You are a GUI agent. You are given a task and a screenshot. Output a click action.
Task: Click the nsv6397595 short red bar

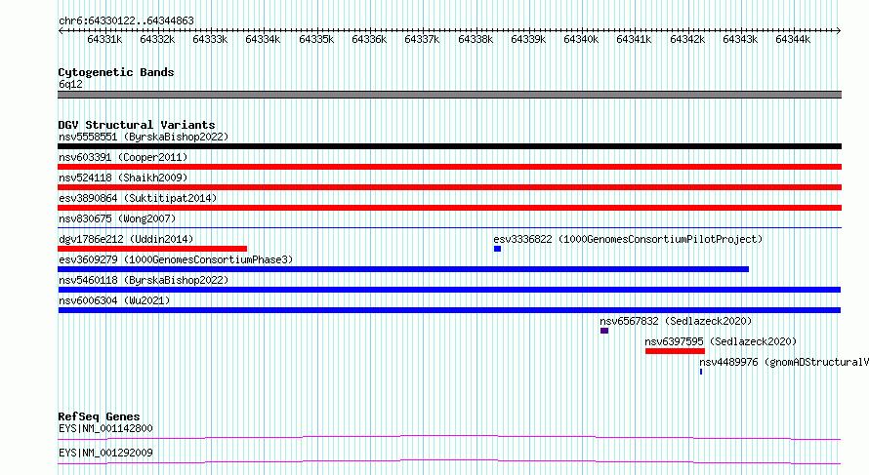click(675, 351)
